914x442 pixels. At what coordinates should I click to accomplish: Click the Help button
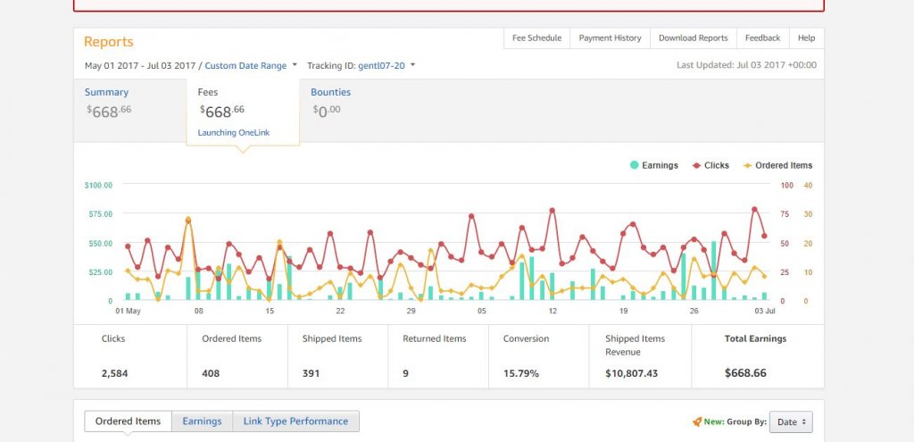(x=806, y=38)
